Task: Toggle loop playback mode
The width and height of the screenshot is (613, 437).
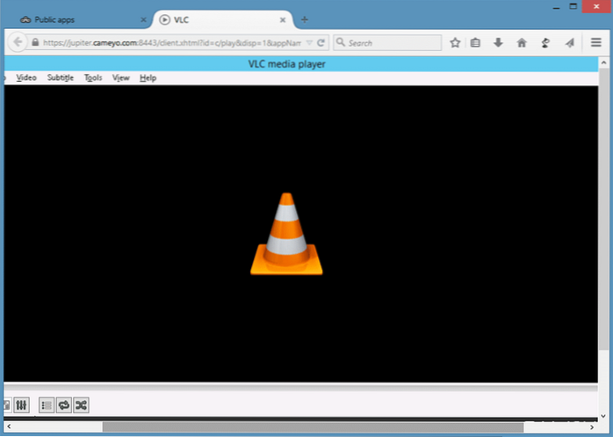Action: [63, 405]
